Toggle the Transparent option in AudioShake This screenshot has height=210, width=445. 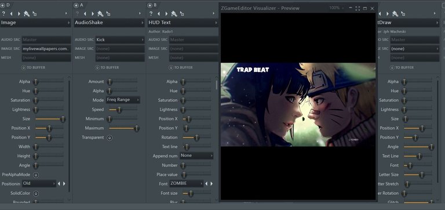[110, 138]
